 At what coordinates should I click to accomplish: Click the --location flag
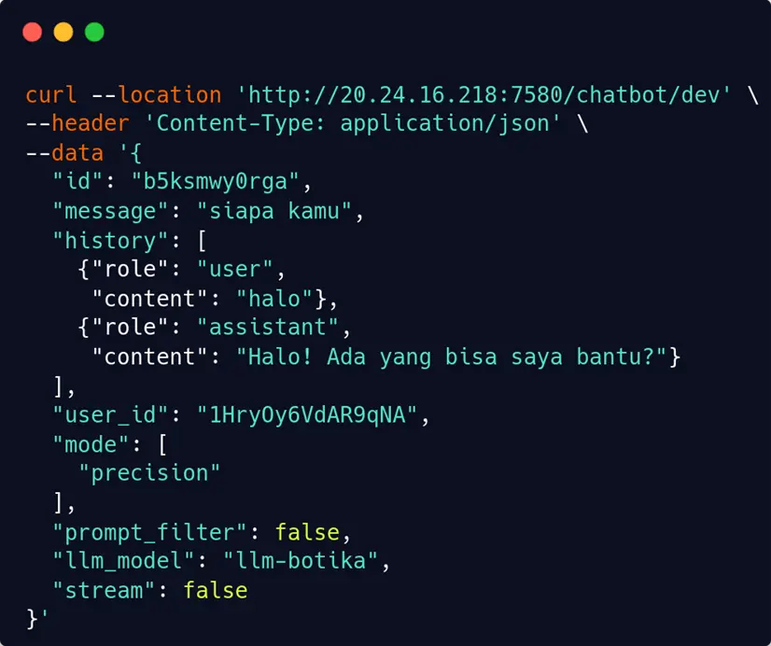[157, 95]
